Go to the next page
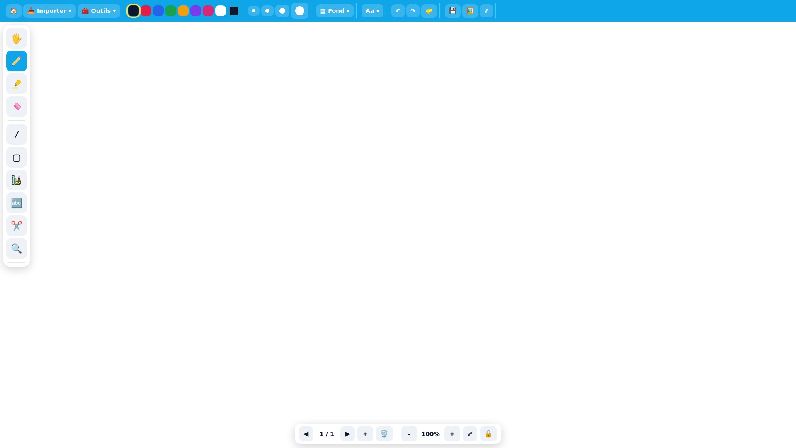The height and width of the screenshot is (448, 796). (347, 434)
